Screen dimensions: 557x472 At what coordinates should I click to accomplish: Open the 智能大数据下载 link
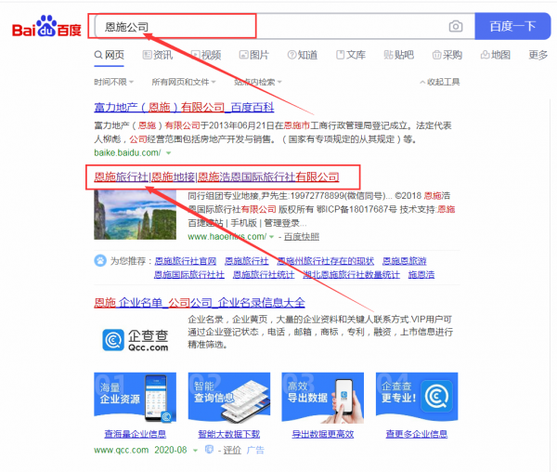(x=228, y=434)
